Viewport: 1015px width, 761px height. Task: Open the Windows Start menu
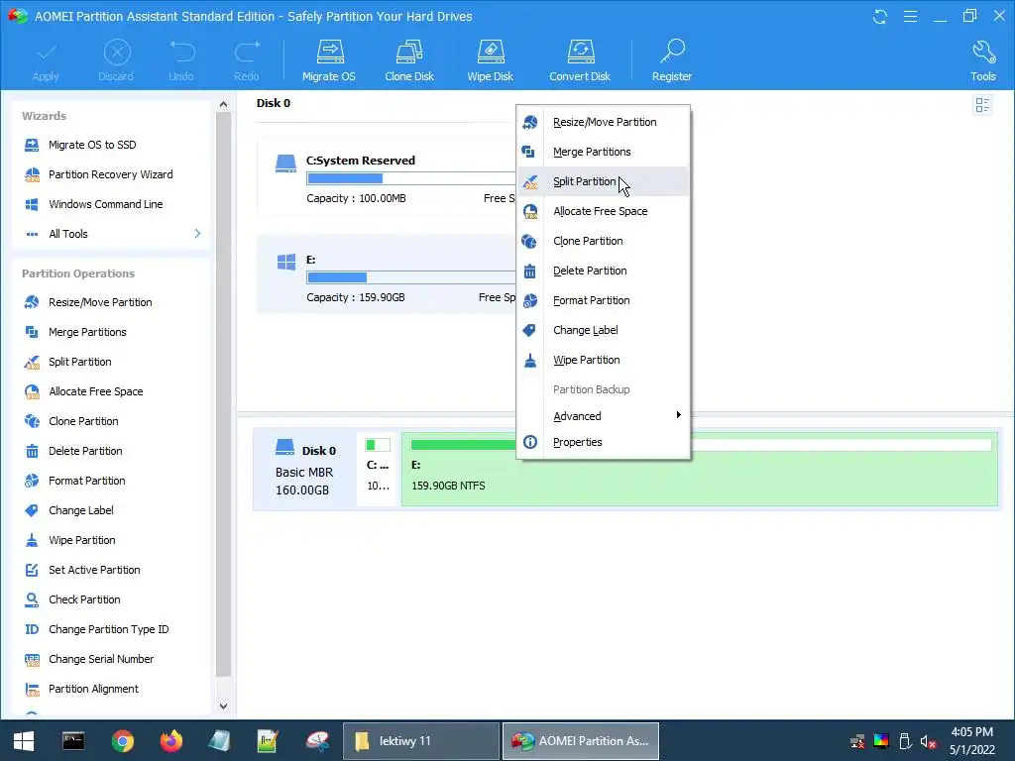24,741
